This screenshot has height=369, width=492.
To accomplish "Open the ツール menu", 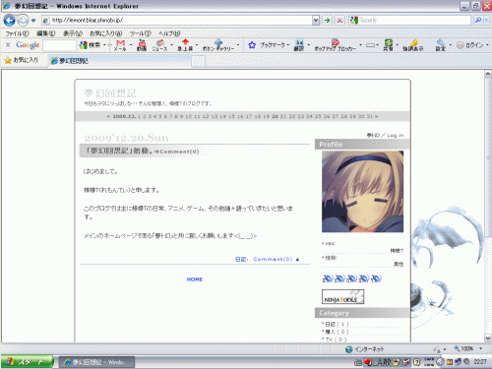I will (140, 33).
